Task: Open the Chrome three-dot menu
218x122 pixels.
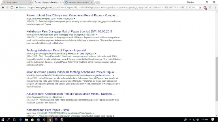Action: [x=215, y=8]
